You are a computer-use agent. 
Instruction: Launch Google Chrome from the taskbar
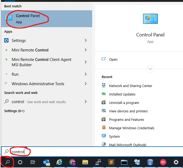click(72, 162)
